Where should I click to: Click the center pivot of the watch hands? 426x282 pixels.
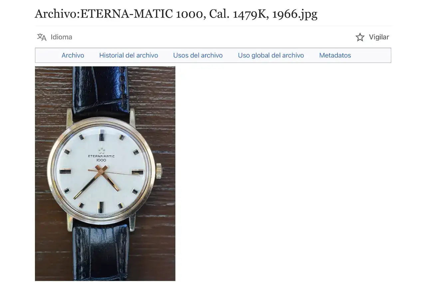pyautogui.click(x=101, y=171)
